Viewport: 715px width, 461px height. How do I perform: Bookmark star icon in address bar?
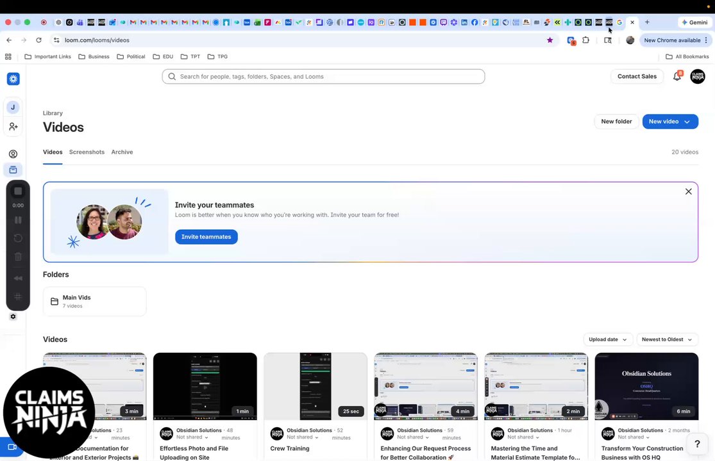click(550, 40)
